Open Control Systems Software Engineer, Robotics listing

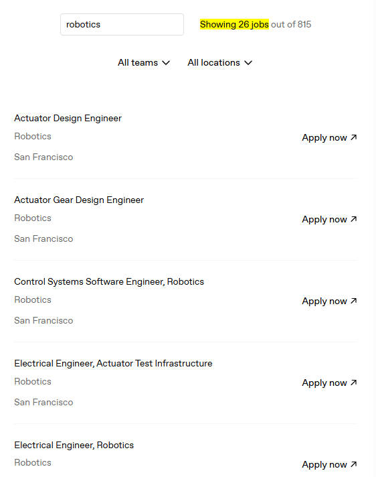pos(109,281)
